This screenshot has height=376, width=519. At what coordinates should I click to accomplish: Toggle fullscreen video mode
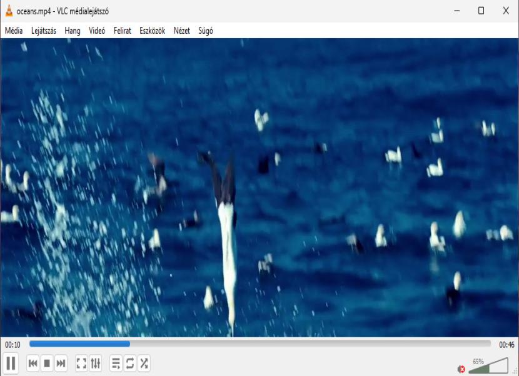pos(81,364)
